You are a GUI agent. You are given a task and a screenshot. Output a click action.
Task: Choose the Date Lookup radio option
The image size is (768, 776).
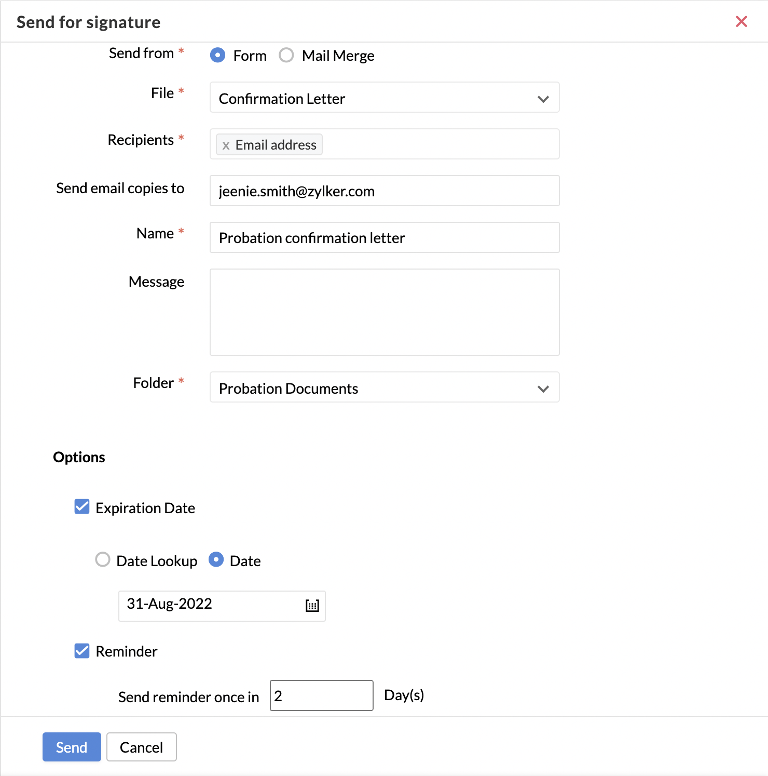point(103,559)
